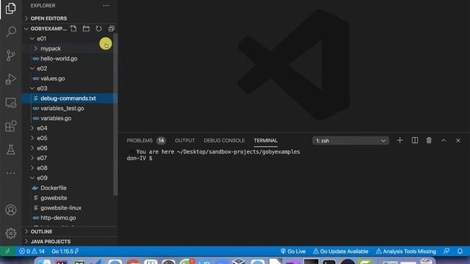Open Go Update Available notice

(341, 252)
